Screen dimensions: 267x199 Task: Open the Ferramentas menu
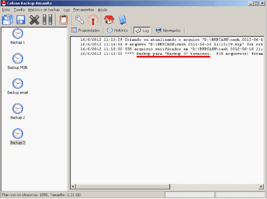83,10
